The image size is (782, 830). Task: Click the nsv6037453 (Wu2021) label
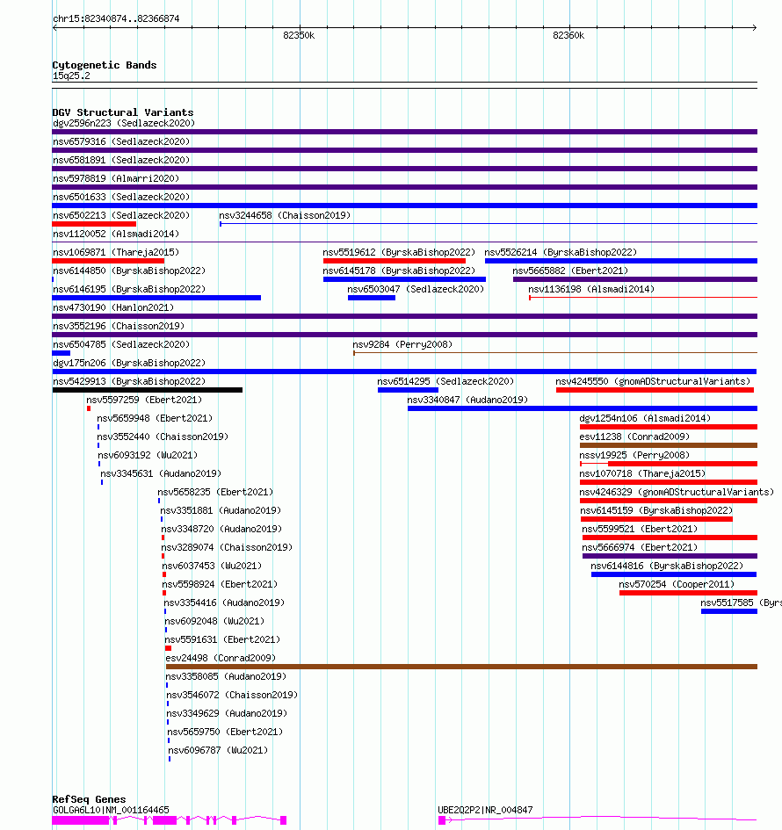tap(213, 567)
